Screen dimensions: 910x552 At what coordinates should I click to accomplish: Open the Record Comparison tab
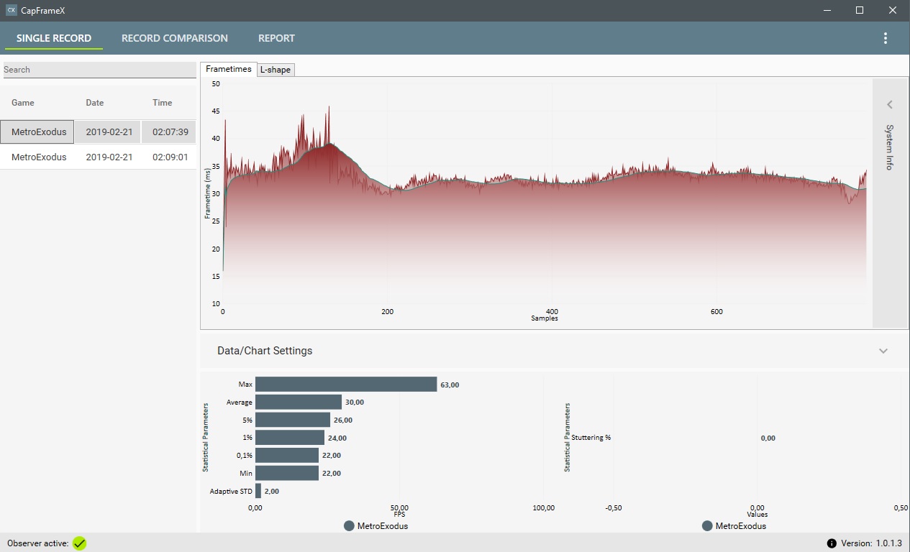point(175,38)
